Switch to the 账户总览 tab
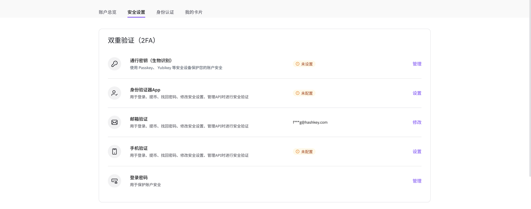This screenshot has width=531, height=209. click(107, 12)
